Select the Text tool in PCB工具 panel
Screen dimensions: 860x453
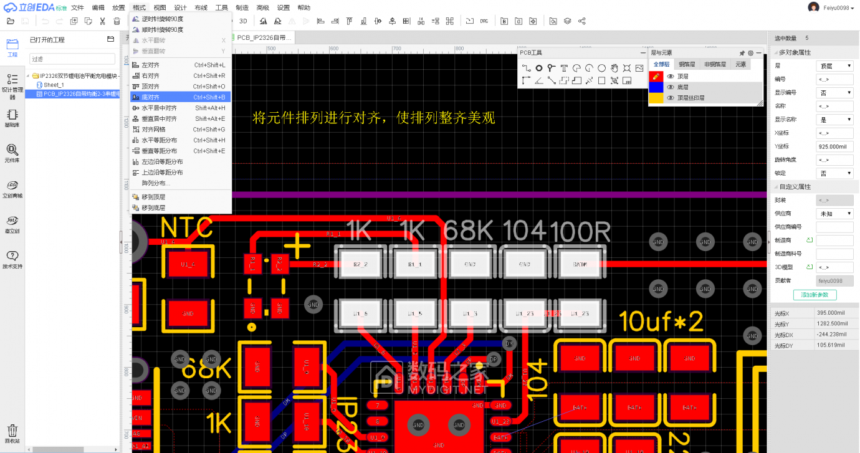(563, 68)
